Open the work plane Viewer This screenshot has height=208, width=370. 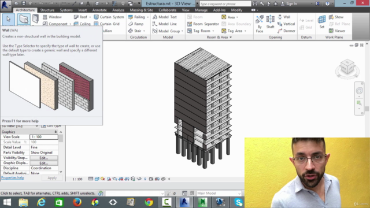tap(337, 31)
